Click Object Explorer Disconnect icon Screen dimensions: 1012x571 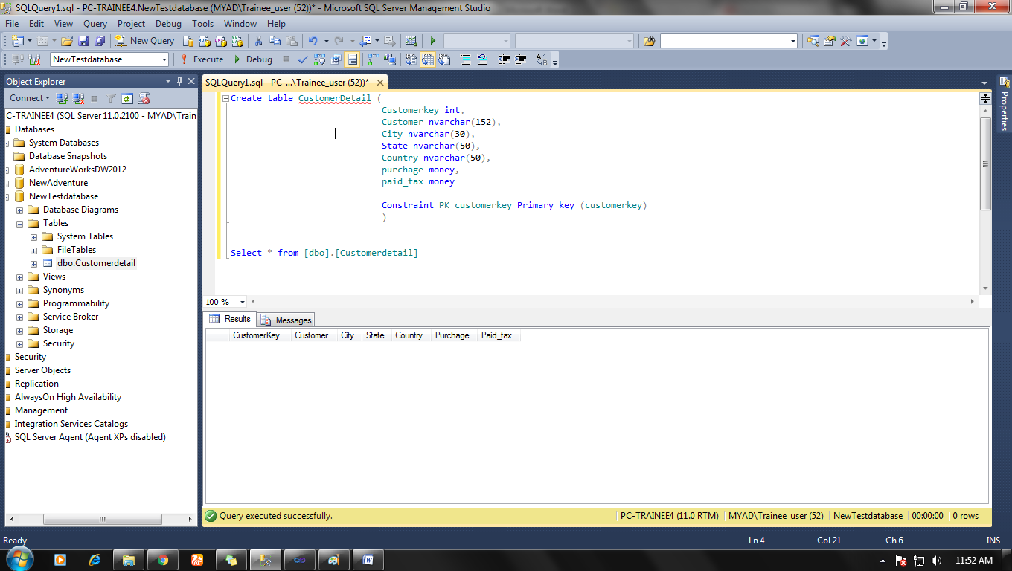click(x=78, y=97)
